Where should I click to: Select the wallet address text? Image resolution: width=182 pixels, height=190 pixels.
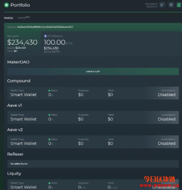tap(45, 27)
